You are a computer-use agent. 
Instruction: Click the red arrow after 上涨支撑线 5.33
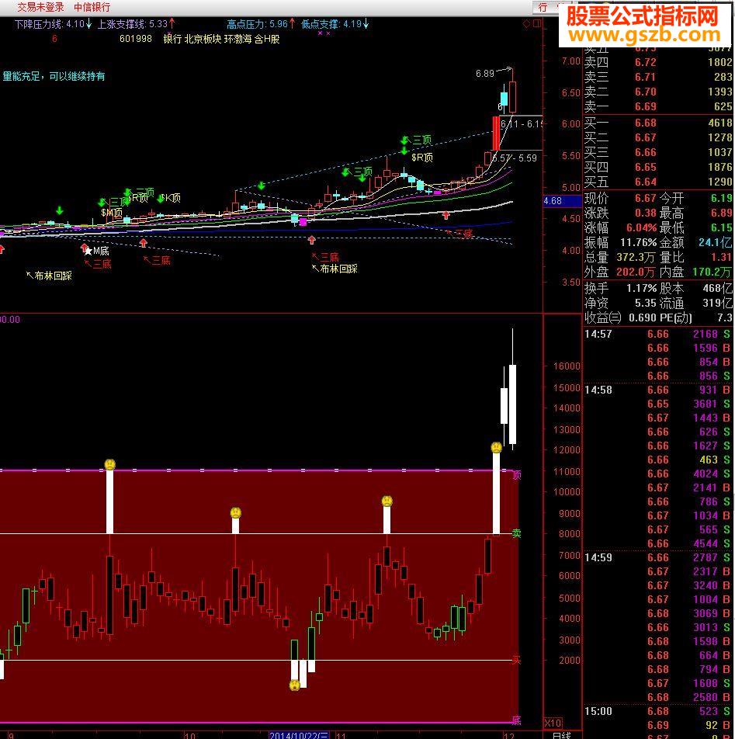click(172, 23)
